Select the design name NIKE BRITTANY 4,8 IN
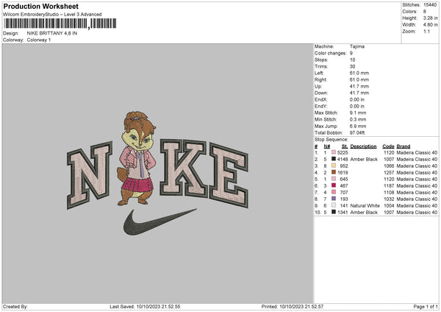 pyautogui.click(x=51, y=33)
